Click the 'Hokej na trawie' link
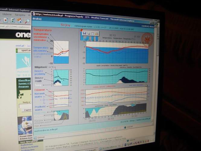 29,147
